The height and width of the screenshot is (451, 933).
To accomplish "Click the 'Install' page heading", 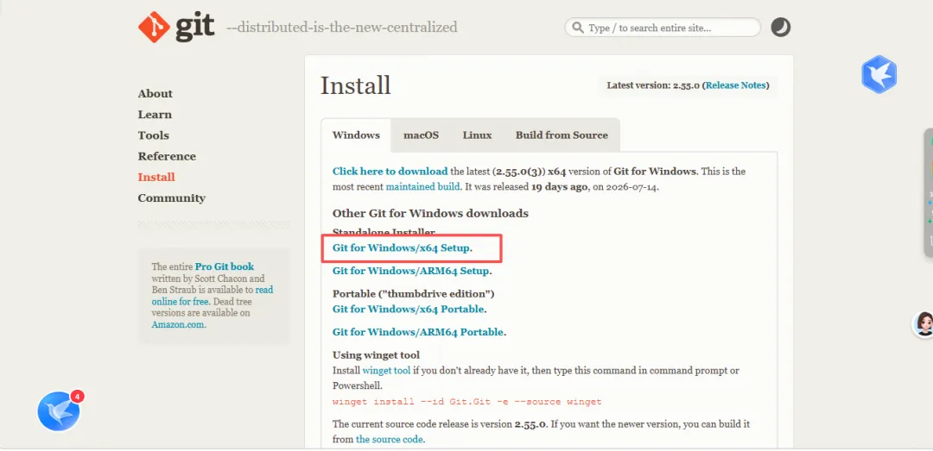I will coord(355,85).
